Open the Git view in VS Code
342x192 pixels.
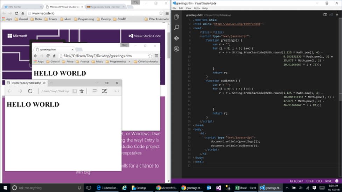click(176, 38)
